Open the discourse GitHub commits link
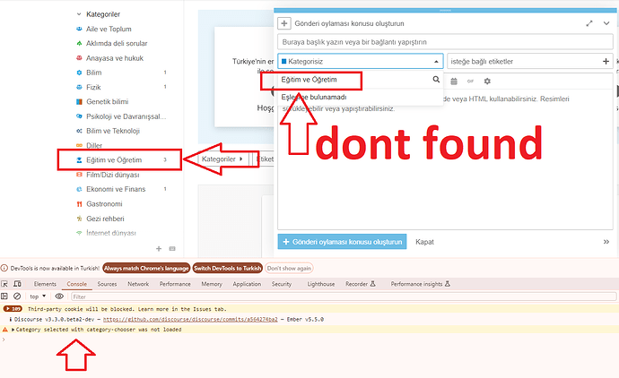 coord(190,319)
